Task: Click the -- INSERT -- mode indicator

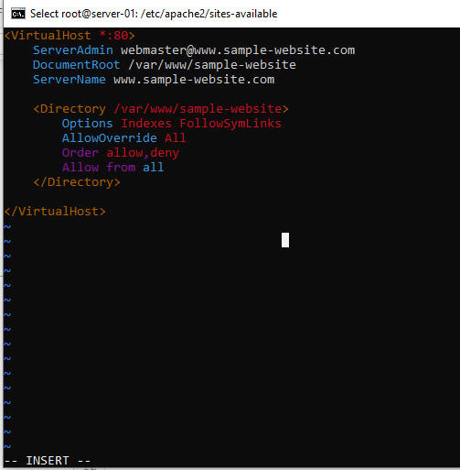Action: click(x=48, y=460)
